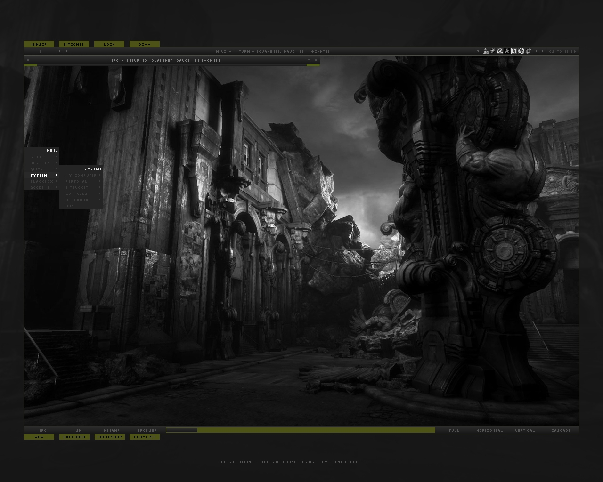The image size is (603, 482).
Task: Click the square L tray icon
Action: point(514,51)
